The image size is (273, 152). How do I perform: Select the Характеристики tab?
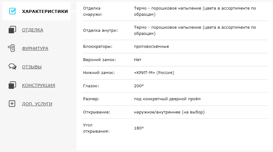click(45, 11)
